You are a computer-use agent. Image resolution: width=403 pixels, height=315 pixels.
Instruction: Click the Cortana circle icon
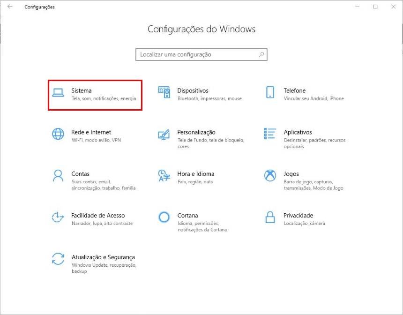[x=164, y=217]
